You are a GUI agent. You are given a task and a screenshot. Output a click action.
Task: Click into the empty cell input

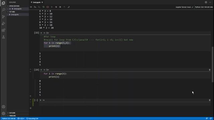click(125, 104)
